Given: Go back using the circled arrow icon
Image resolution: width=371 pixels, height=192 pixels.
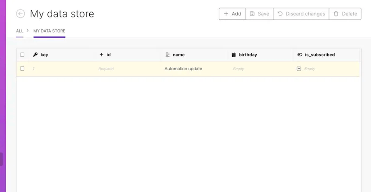Looking at the screenshot, I should tap(20, 14).
